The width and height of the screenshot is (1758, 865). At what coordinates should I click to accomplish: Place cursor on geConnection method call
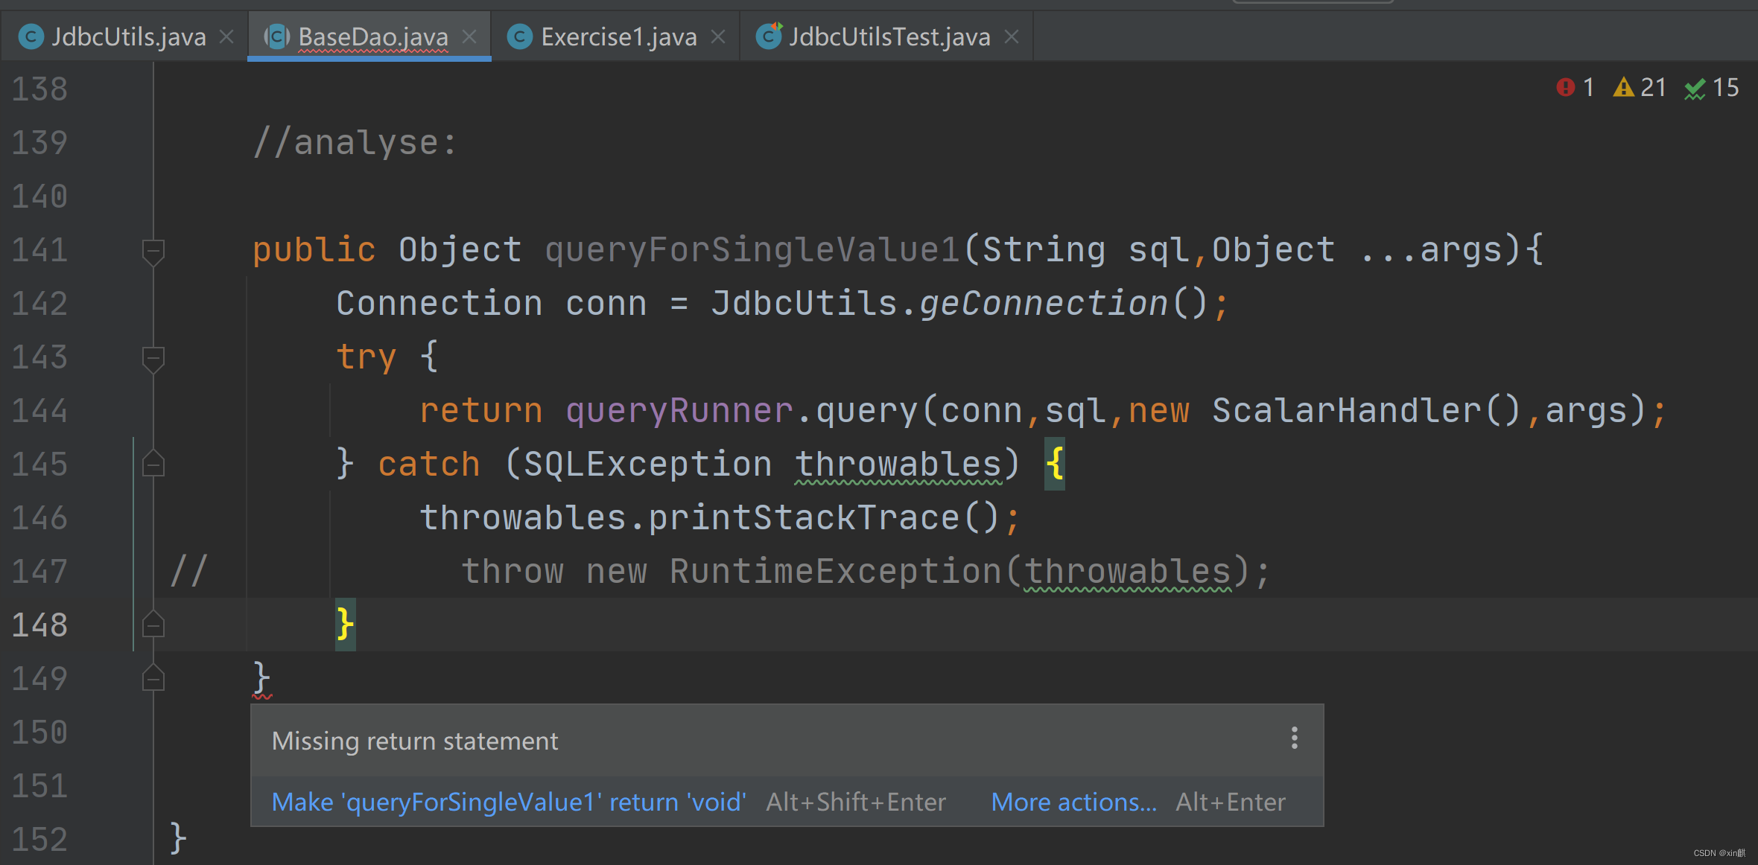coord(1043,304)
